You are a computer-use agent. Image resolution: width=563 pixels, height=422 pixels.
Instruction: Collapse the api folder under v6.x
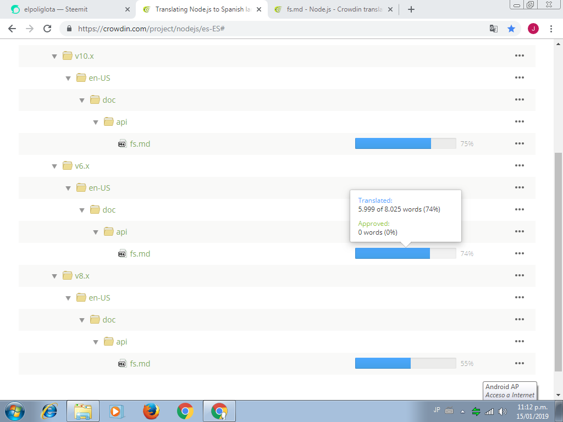point(96,232)
